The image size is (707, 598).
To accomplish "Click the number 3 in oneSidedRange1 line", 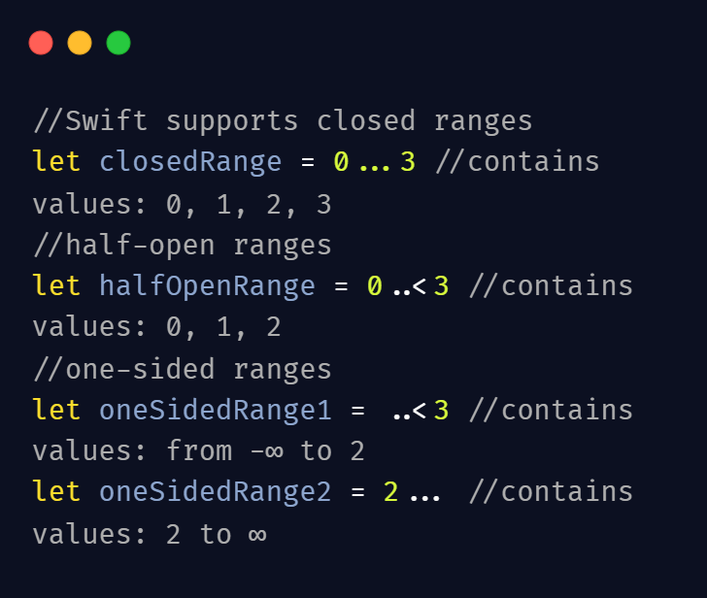I will (441, 410).
